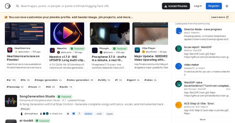
Task: Open 'ACE-Step UI: title: Error' post
Action: click(199, 103)
